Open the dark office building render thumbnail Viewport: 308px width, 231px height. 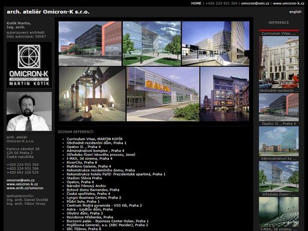[90, 44]
